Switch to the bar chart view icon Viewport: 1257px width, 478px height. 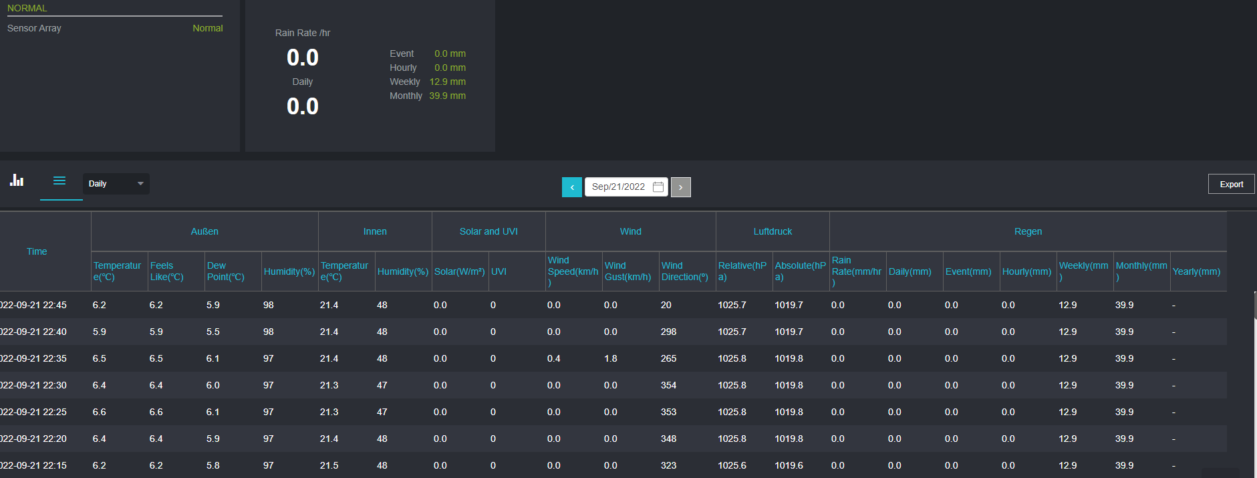coord(17,181)
